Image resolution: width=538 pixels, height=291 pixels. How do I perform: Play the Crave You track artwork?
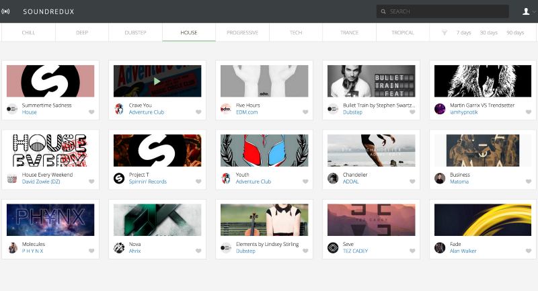coord(157,81)
